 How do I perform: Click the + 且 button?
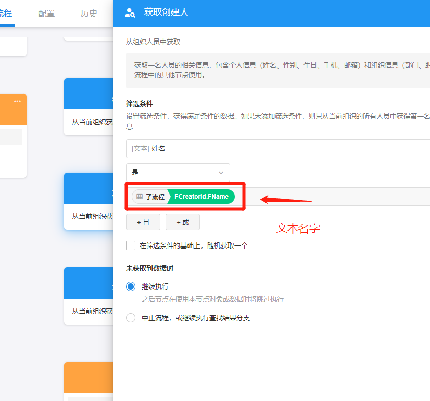[143, 222]
